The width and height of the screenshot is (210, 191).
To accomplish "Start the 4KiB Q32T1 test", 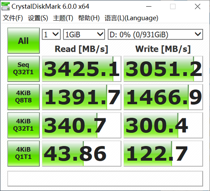I will [24, 125].
